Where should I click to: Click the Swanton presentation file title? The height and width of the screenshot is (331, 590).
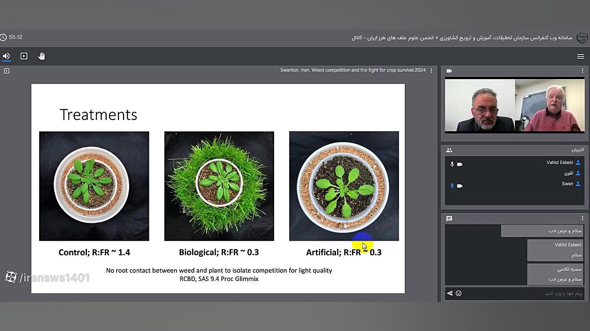[353, 70]
